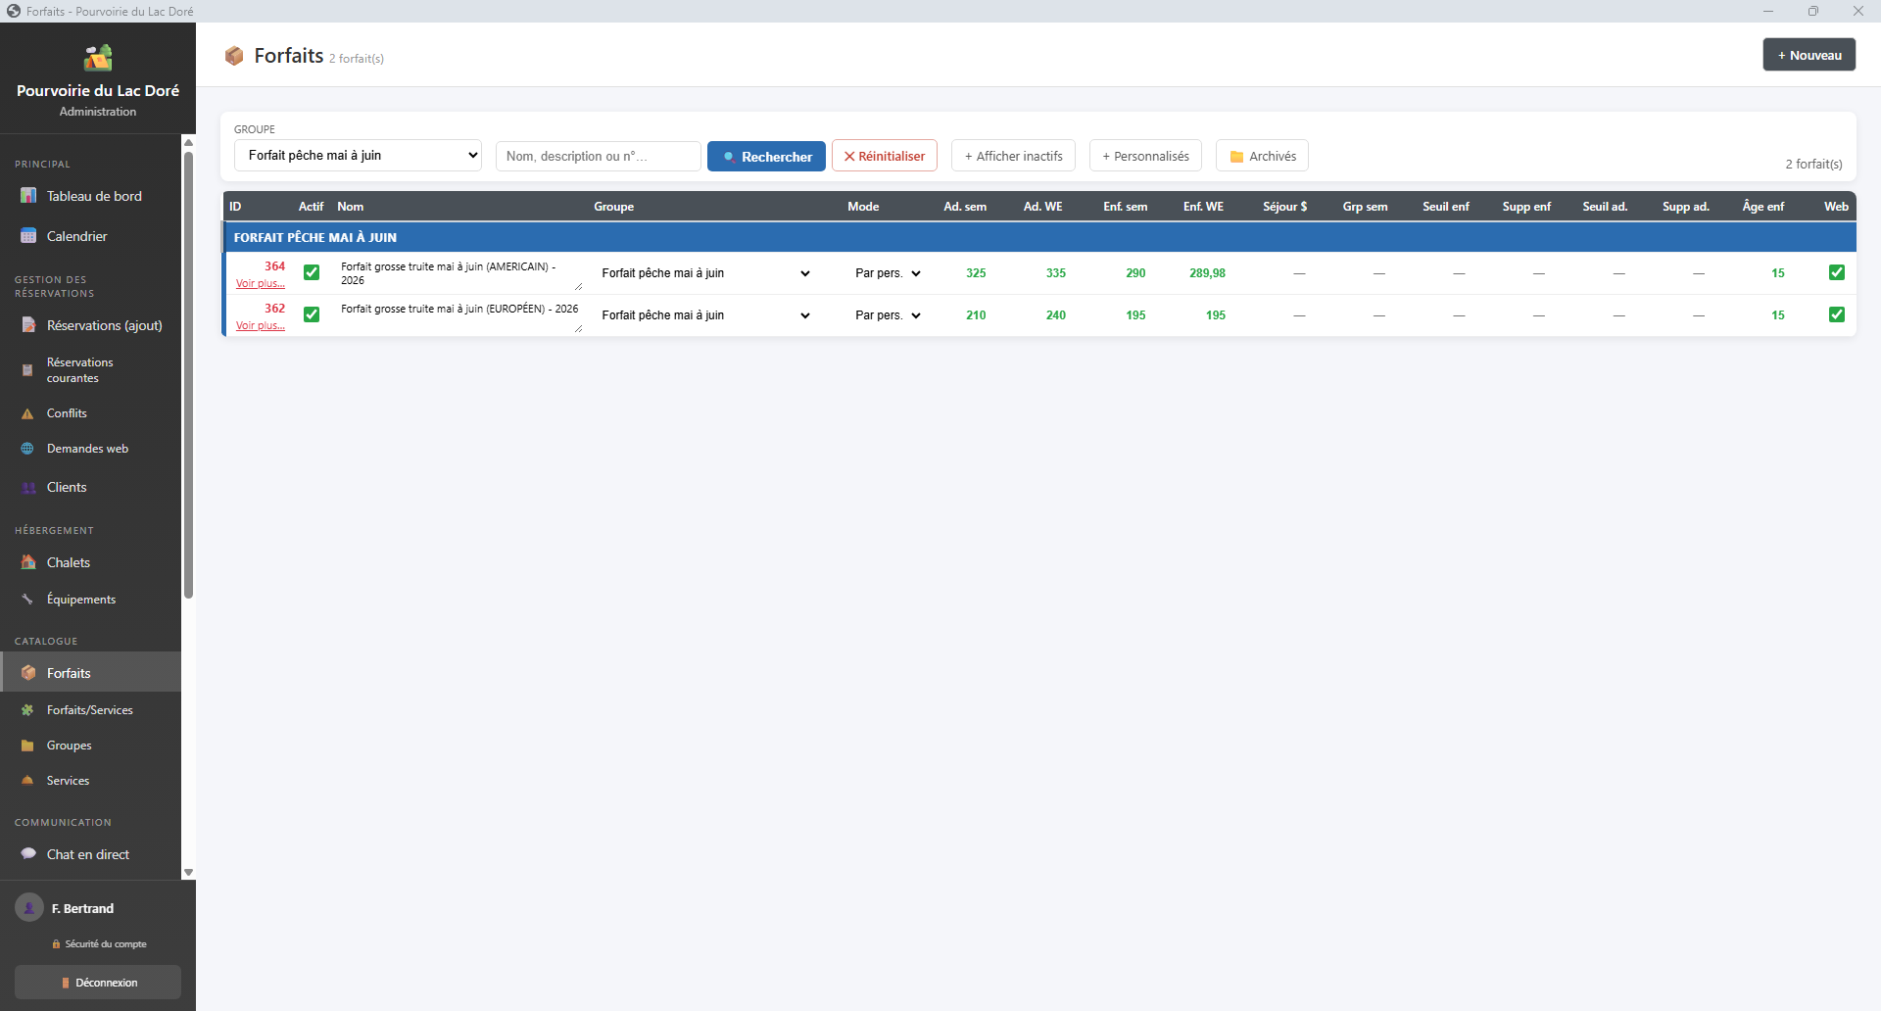Click the Calendrier icon in sidebar

tap(28, 236)
